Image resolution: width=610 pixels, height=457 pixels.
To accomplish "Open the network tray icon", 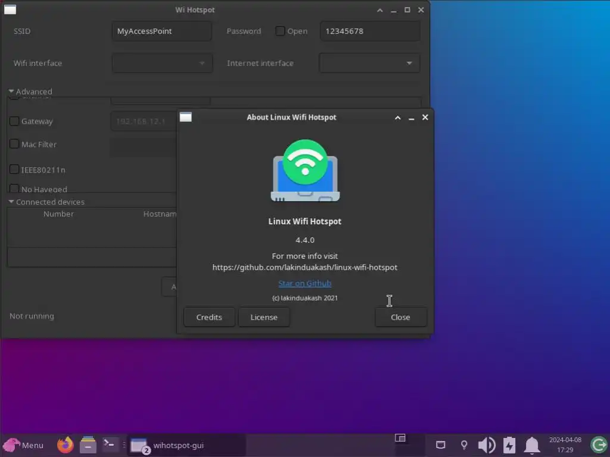I will point(440,445).
